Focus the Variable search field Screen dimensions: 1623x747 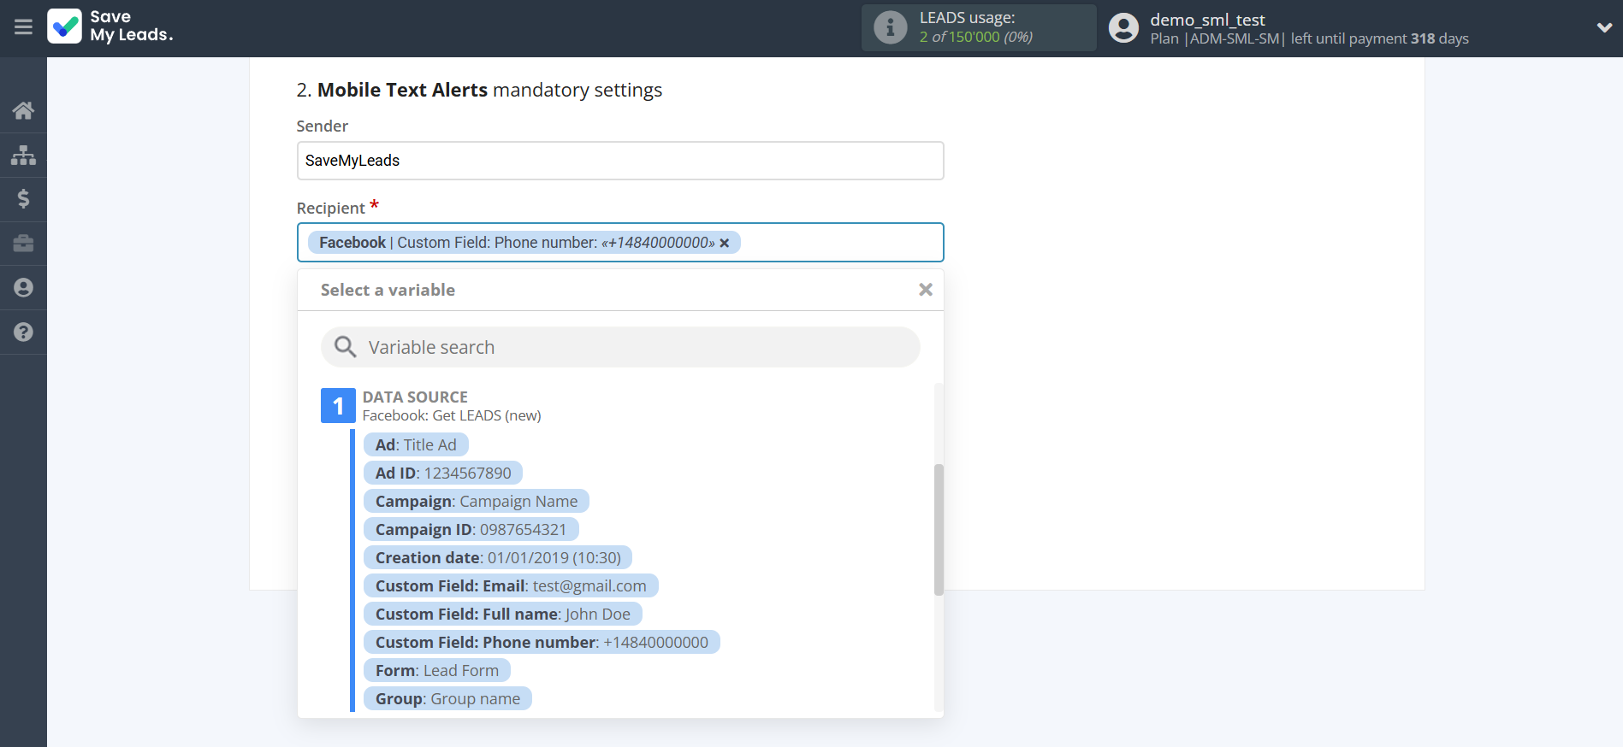tap(620, 347)
